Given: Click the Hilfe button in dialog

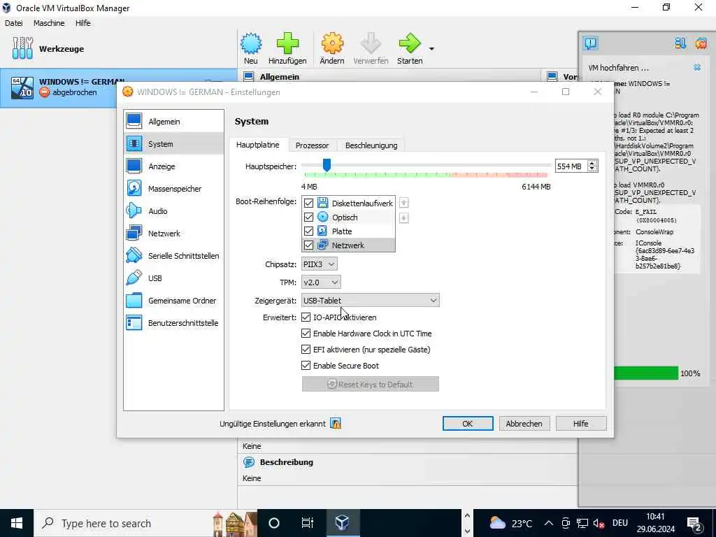Looking at the screenshot, I should 581,424.
